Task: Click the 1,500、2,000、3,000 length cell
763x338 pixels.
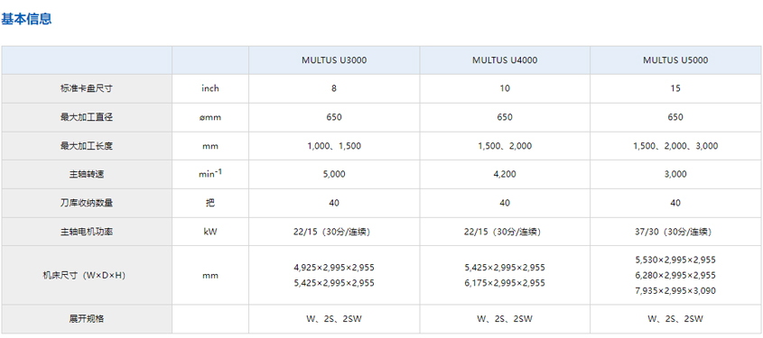Action: (675, 146)
